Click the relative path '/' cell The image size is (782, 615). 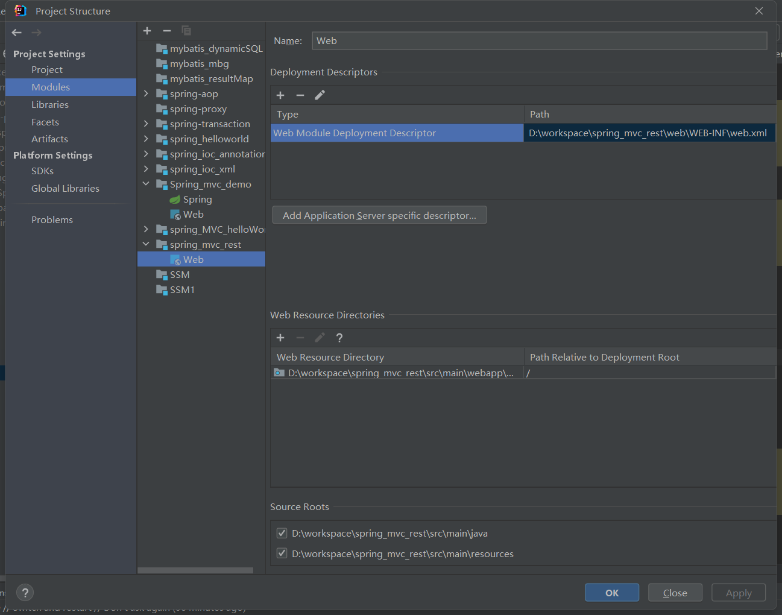(x=649, y=373)
